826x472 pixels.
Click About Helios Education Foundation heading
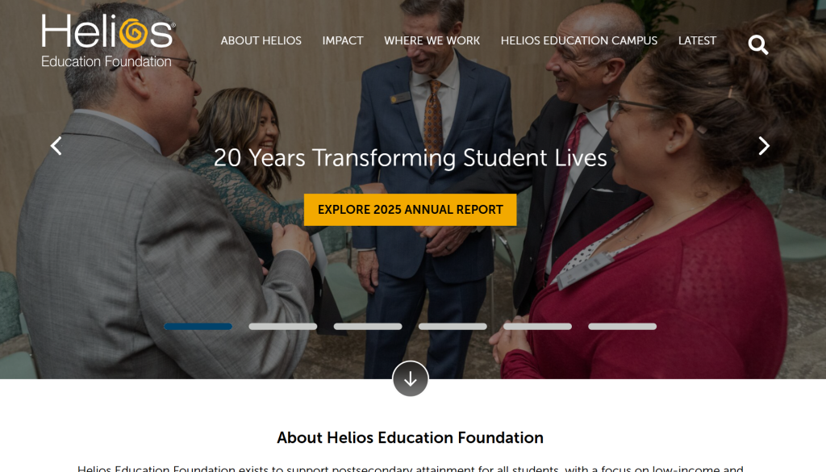411,438
